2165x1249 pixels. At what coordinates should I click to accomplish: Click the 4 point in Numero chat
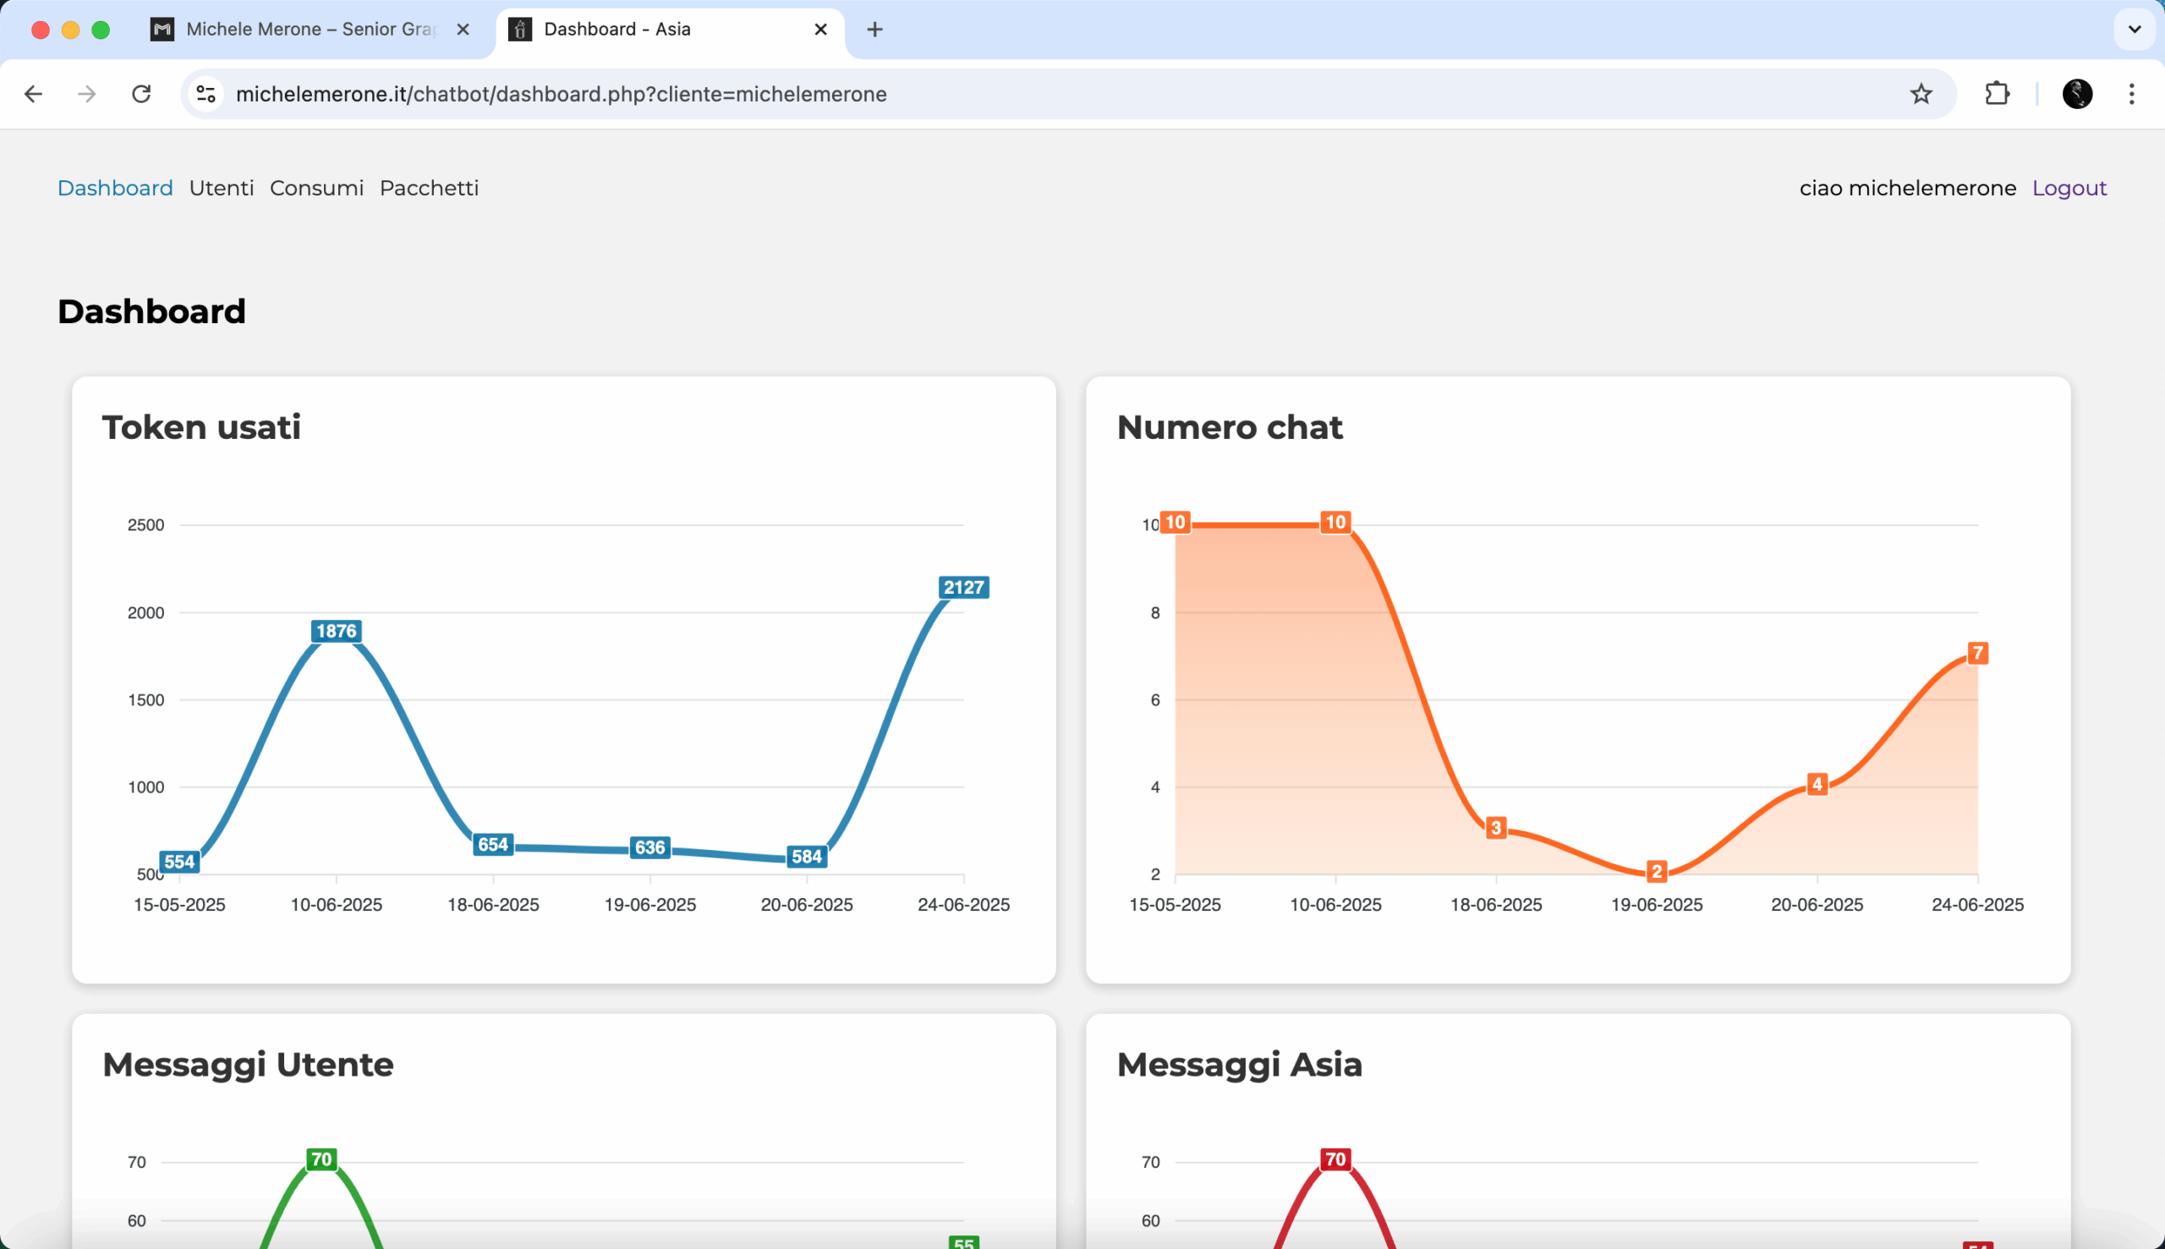tap(1817, 784)
